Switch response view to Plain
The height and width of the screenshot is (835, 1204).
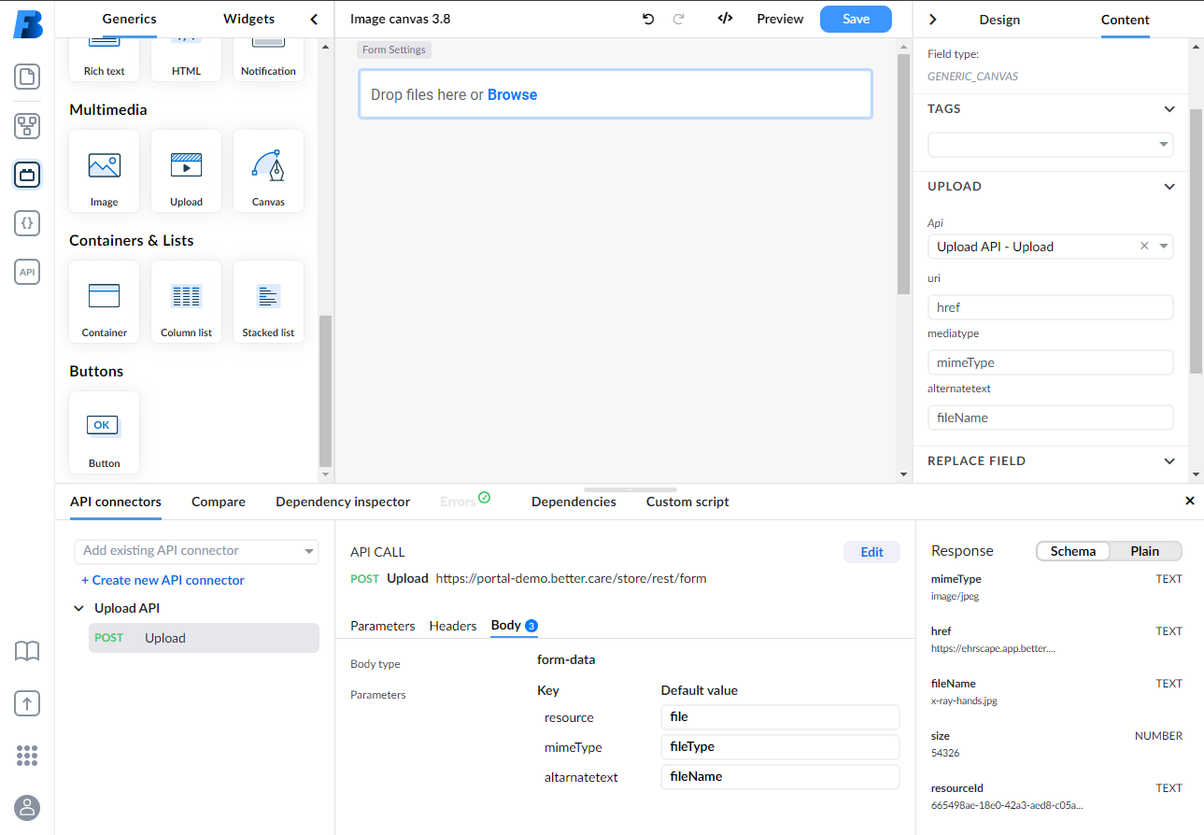[x=1145, y=551]
